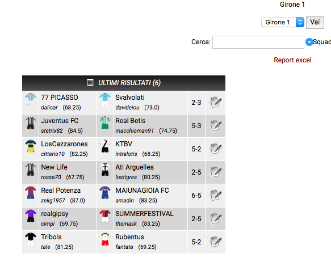
Task: Click the list icon beside ULTIMI RISULTATI
Action: 90,82
